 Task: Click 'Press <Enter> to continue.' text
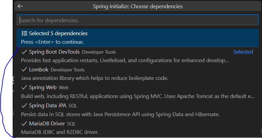(x=52, y=42)
